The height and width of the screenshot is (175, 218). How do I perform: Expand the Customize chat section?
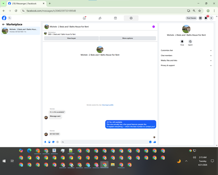[x=186, y=50]
